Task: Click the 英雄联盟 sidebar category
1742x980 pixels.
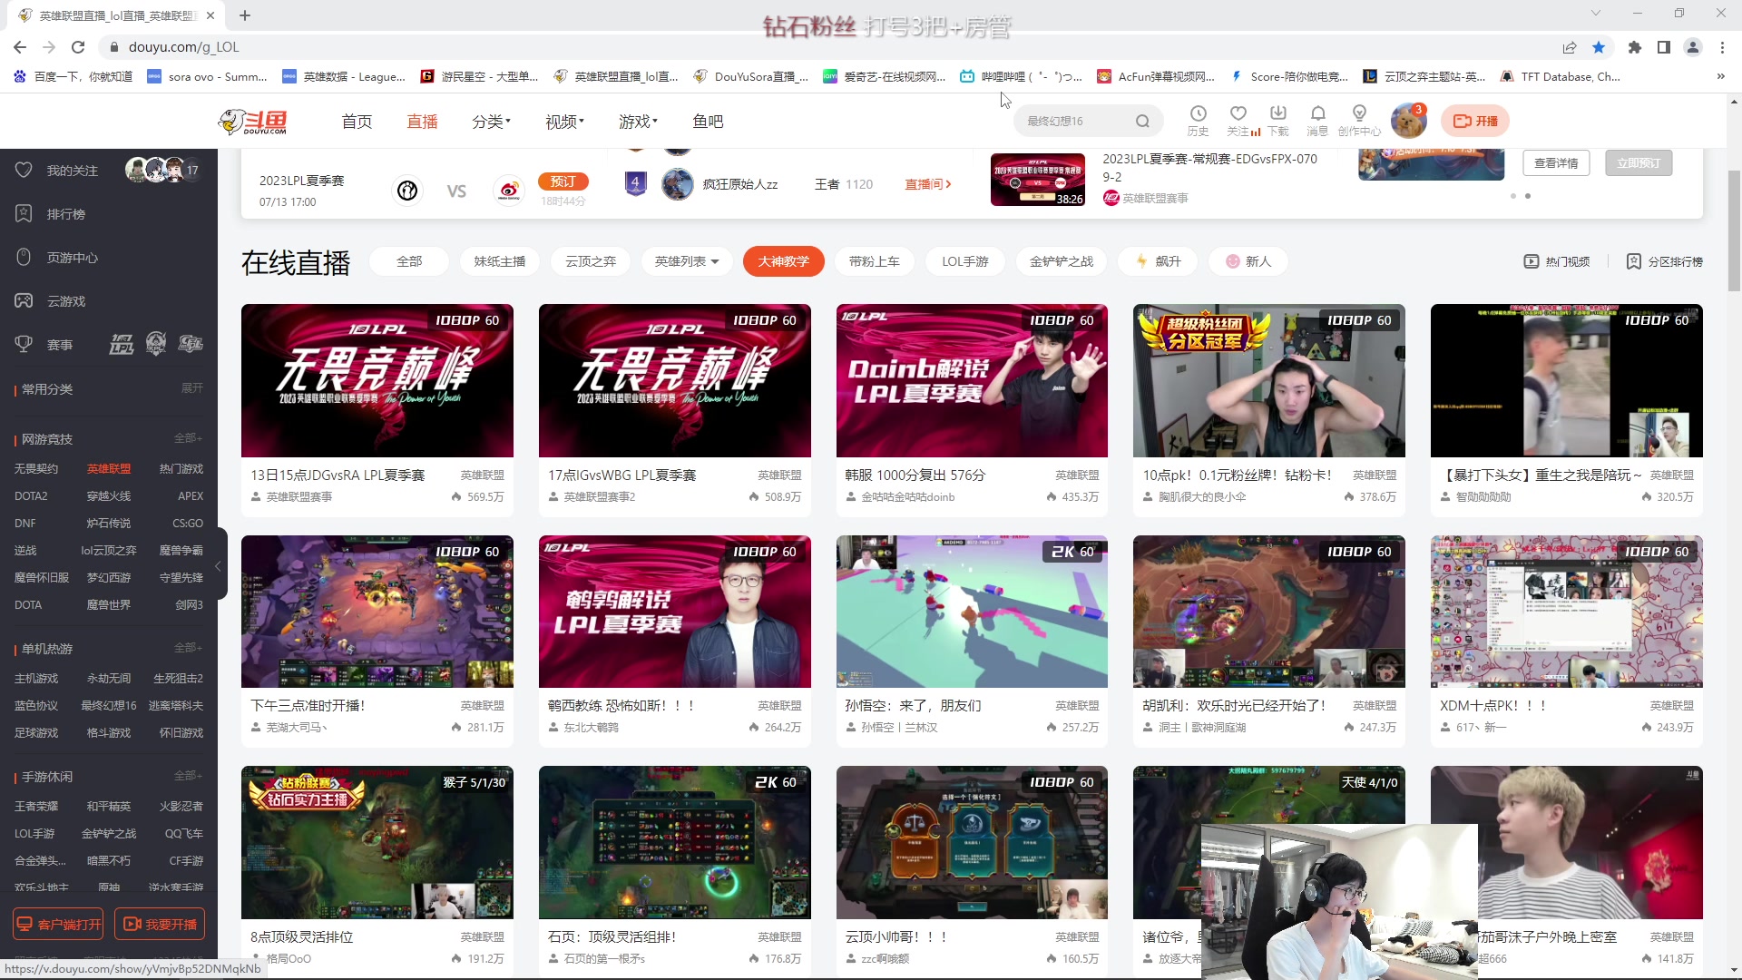Action: pyautogui.click(x=109, y=468)
